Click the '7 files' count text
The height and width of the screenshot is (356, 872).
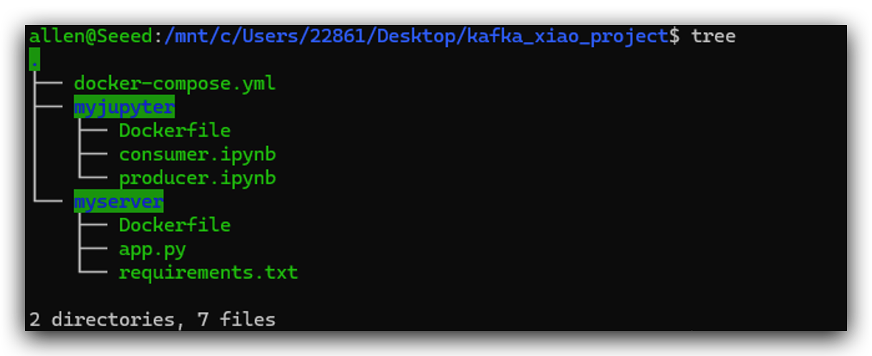pos(236,320)
